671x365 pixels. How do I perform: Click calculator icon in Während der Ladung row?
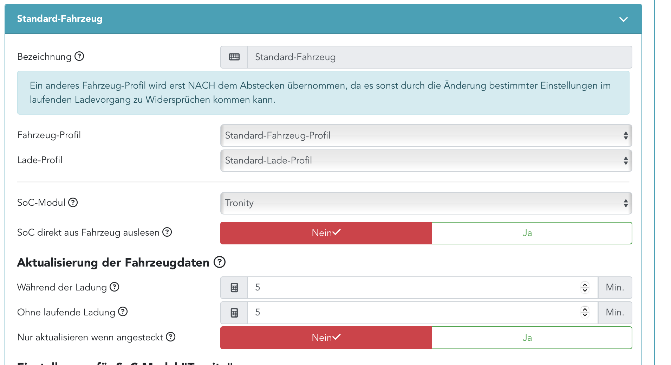pyautogui.click(x=234, y=288)
